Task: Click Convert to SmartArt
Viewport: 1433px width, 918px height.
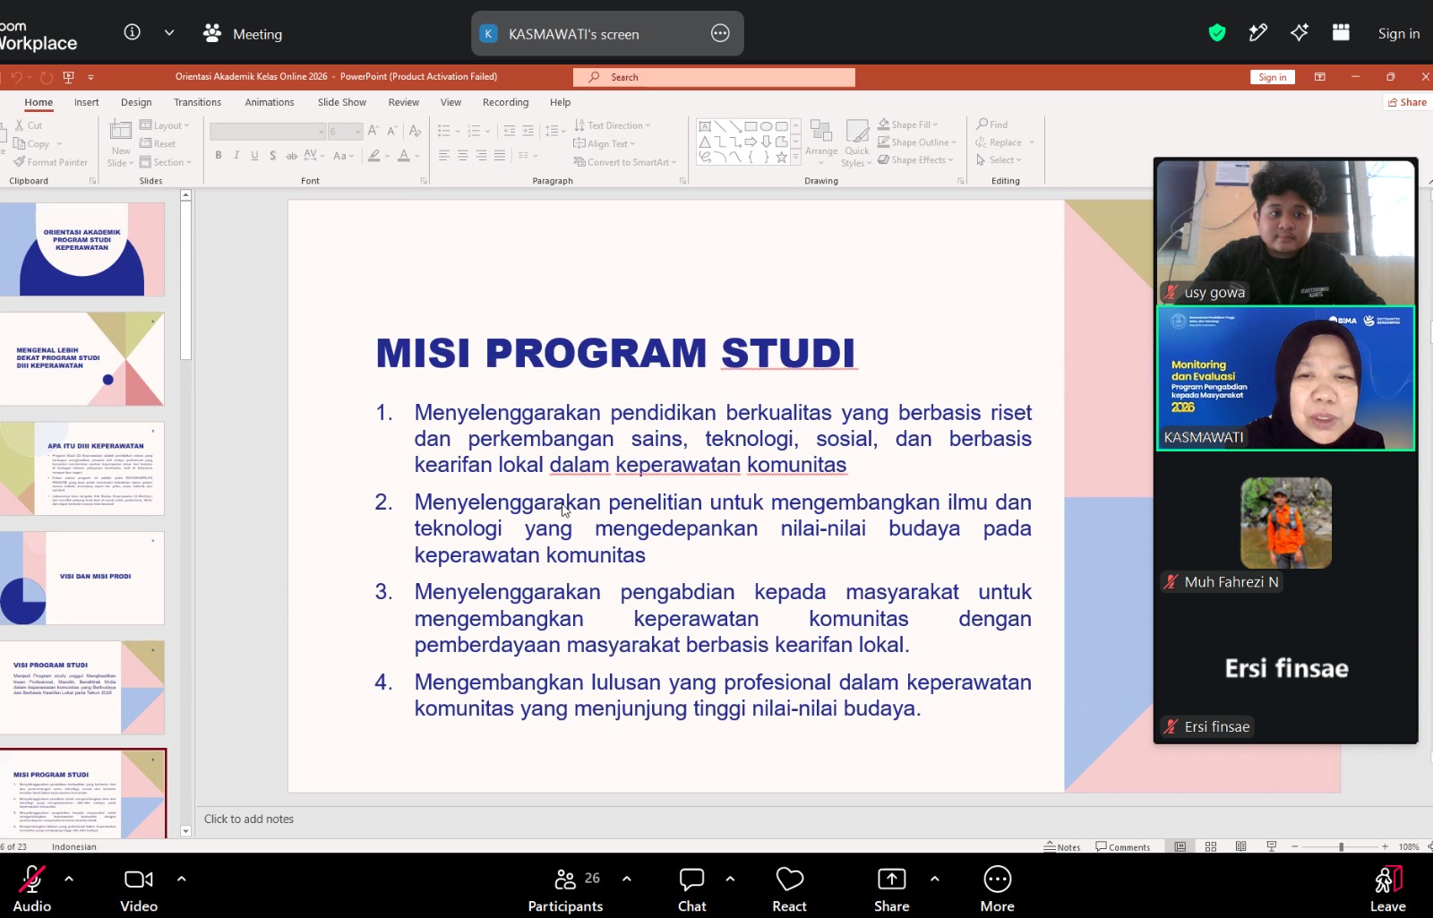Action: coord(625,162)
